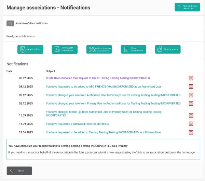The height and width of the screenshot is (181, 205).
Task: Open role change from Authorised User to Primary User notification
Action: [x=113, y=95]
